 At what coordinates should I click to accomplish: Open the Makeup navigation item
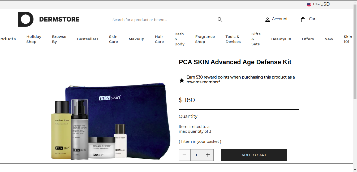[136, 39]
